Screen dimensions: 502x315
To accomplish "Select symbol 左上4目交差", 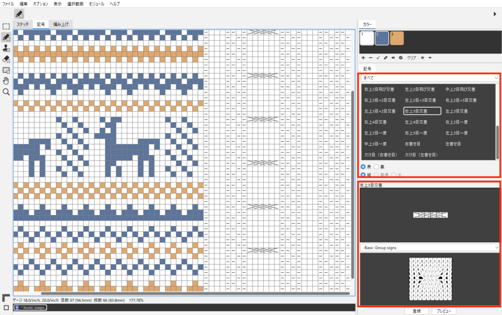I will pos(416,122).
